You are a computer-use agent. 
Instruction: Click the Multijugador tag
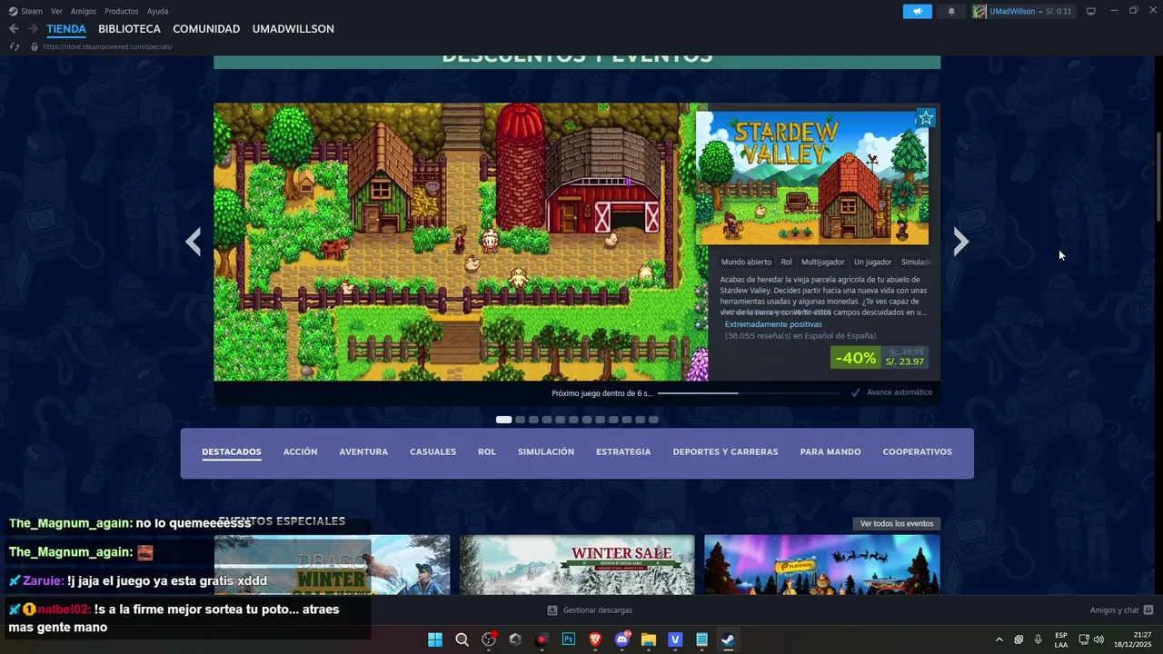[822, 262]
